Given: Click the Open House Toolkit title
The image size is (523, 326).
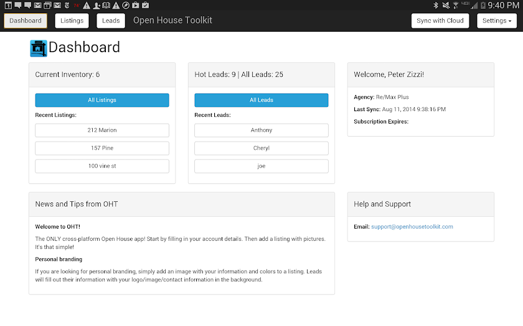Looking at the screenshot, I should (172, 20).
